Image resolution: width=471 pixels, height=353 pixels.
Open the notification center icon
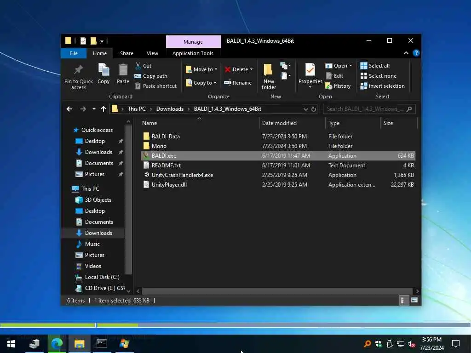[456, 344]
